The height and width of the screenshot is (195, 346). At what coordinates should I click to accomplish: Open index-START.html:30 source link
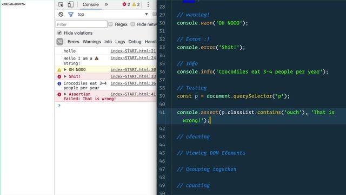coord(133,70)
